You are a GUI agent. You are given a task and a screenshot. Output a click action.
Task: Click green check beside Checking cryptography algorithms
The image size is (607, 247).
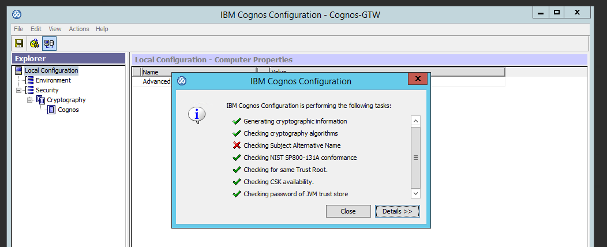coord(237,133)
